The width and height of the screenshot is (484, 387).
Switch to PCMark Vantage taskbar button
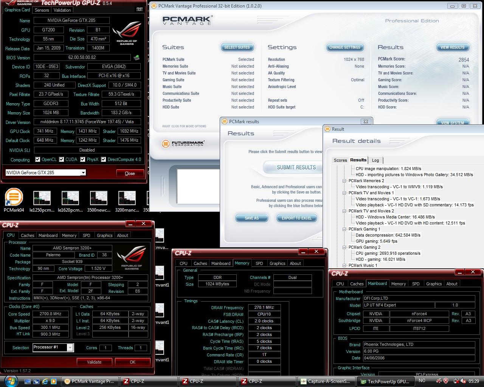[x=90, y=381]
